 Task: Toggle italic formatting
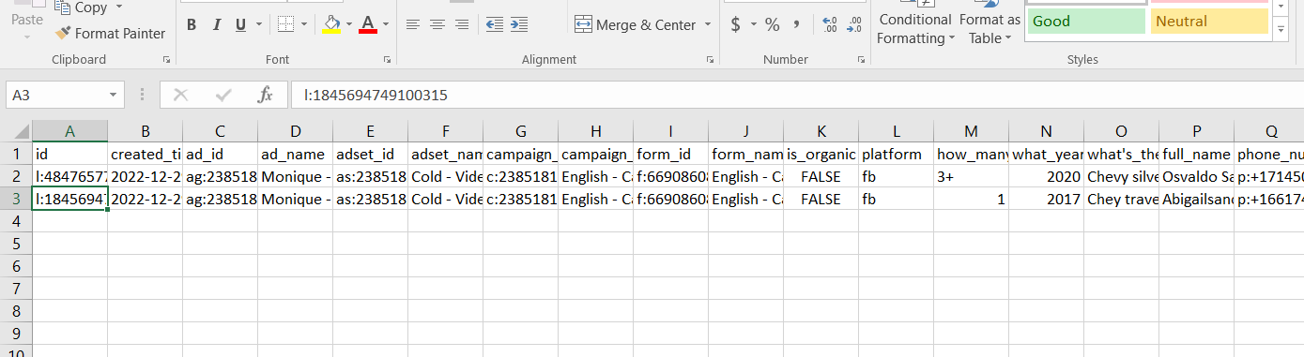(x=217, y=24)
